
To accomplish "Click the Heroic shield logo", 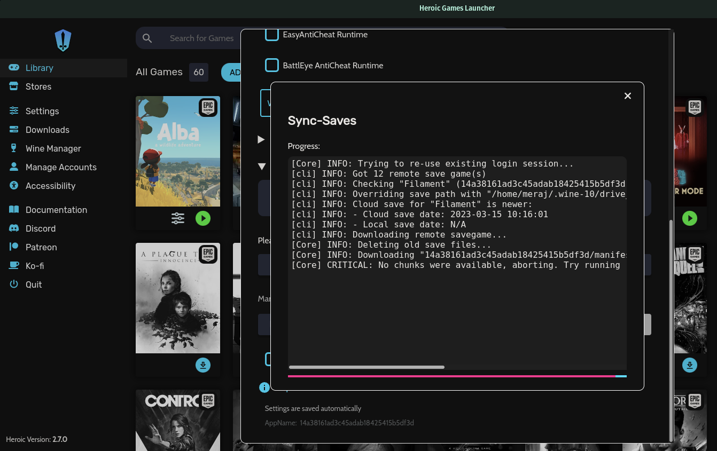I will 63,40.
